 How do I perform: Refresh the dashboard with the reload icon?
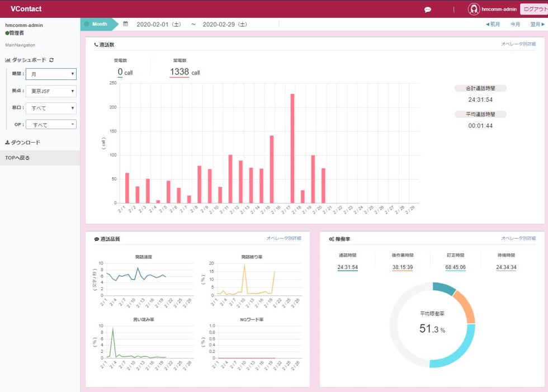pos(51,60)
